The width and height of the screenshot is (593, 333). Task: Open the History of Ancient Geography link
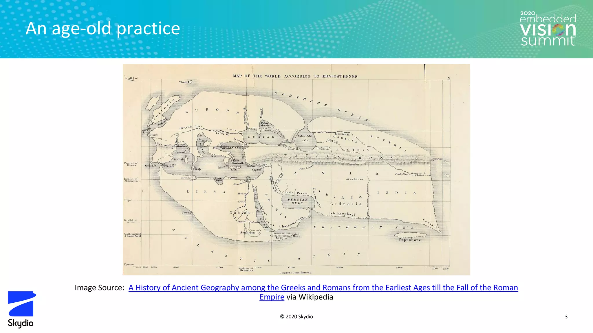tap(323, 288)
